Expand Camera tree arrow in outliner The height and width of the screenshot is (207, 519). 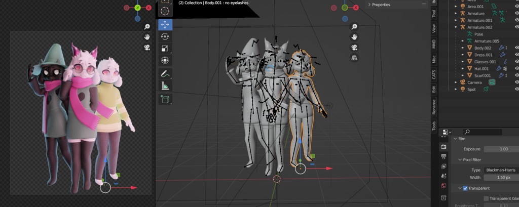[456, 82]
